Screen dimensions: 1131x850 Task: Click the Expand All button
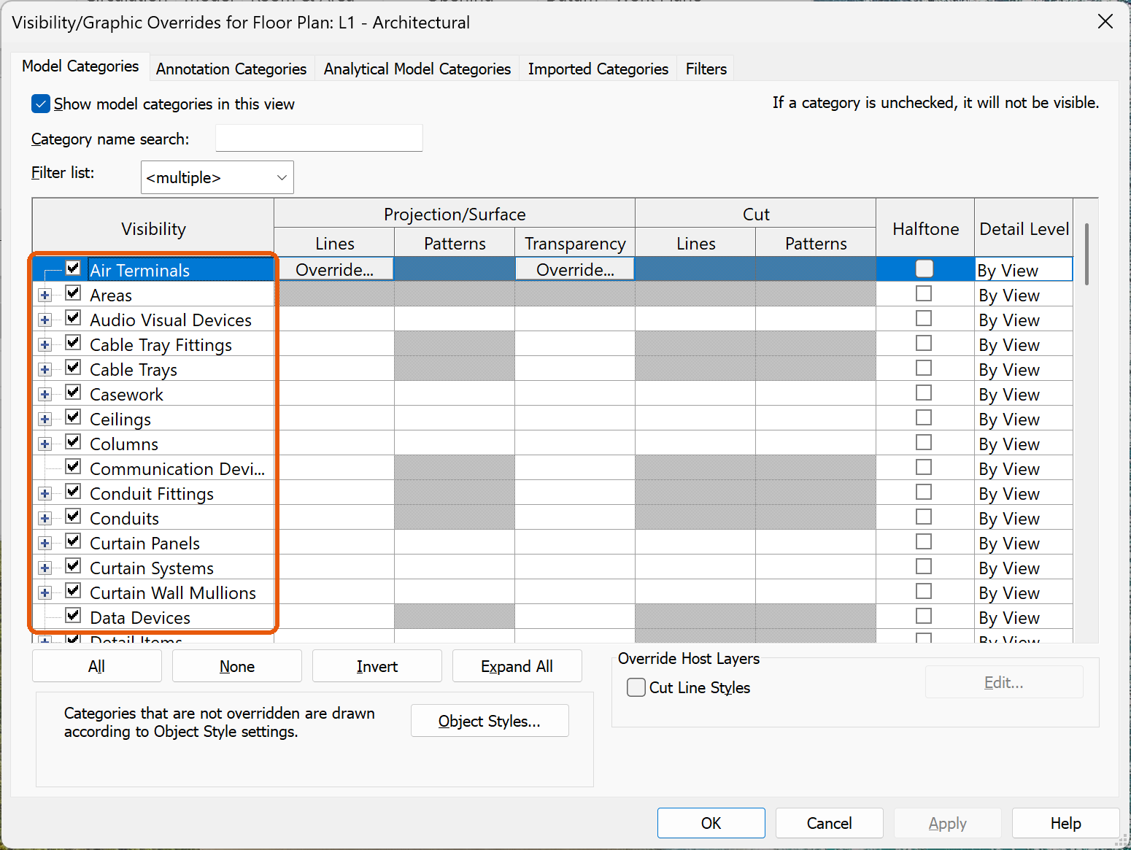(x=517, y=666)
